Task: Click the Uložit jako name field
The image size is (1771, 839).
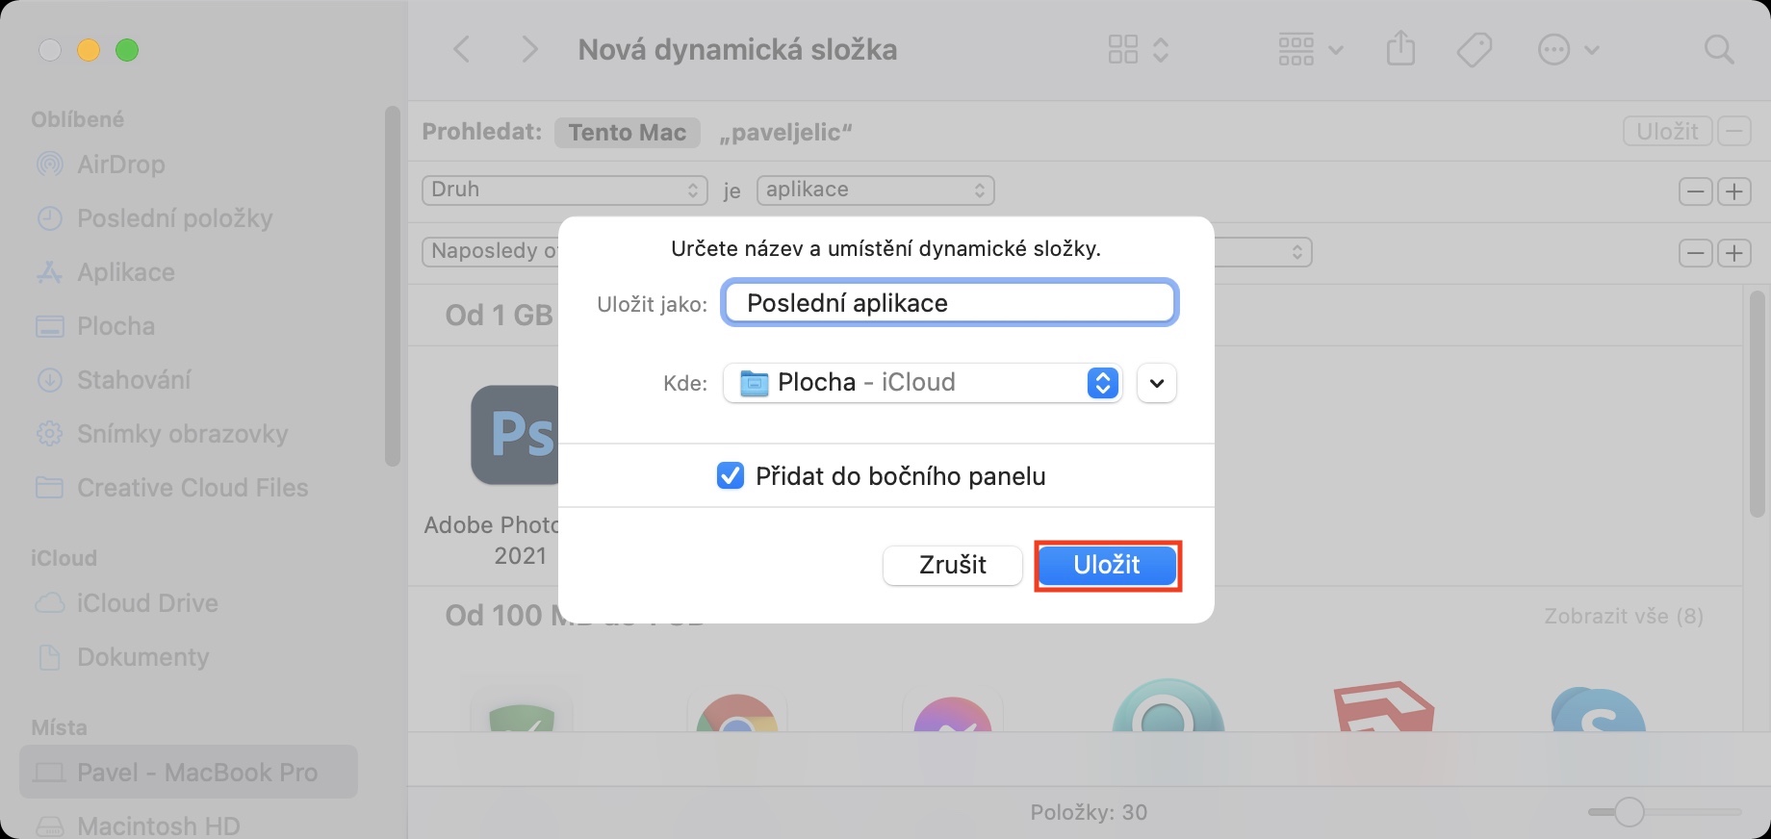Action: (x=950, y=303)
